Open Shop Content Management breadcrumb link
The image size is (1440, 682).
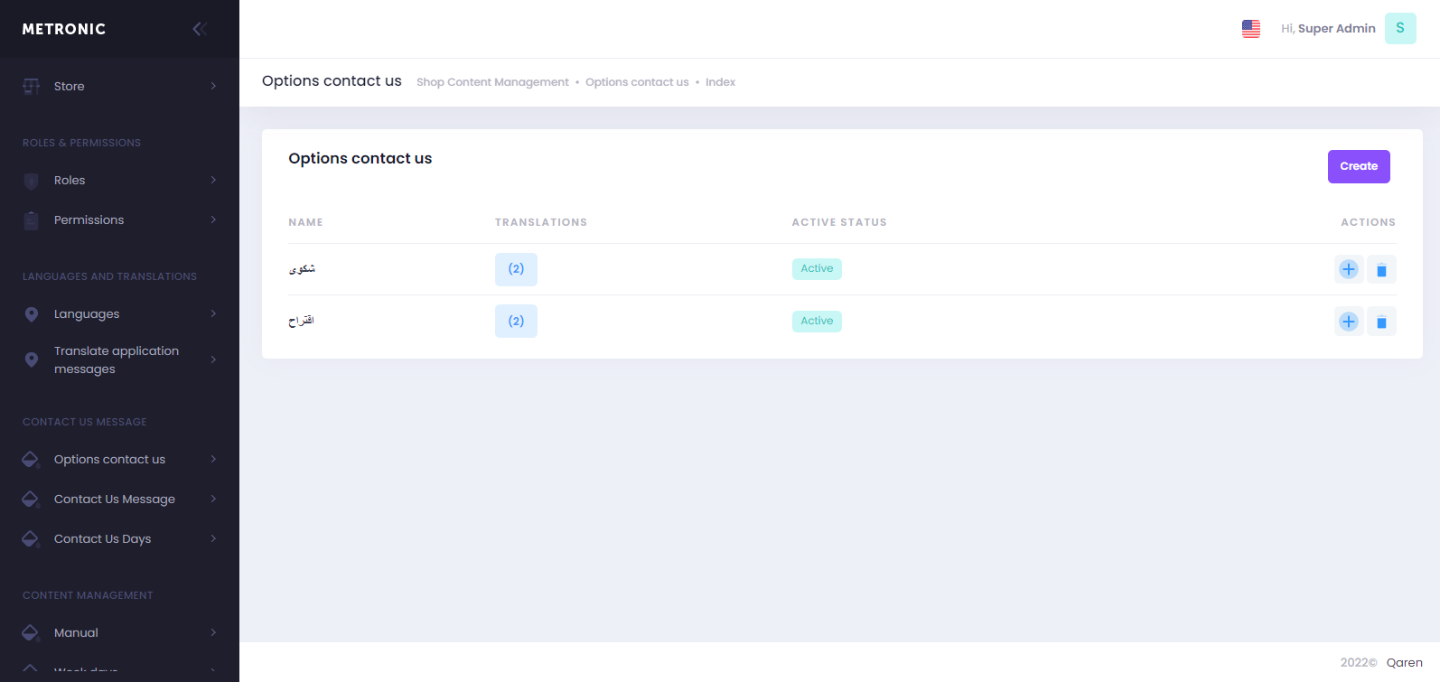coord(492,82)
